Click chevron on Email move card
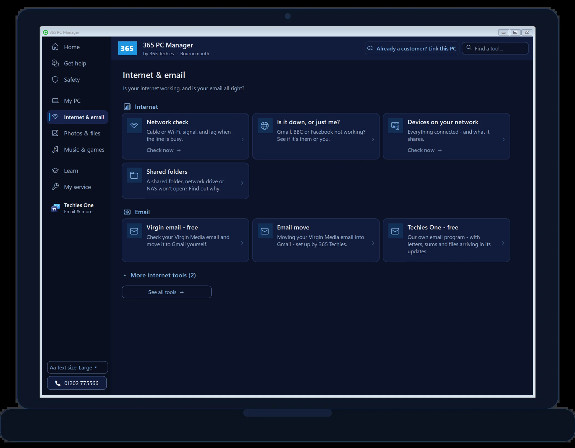This screenshot has width=575, height=448. (373, 243)
